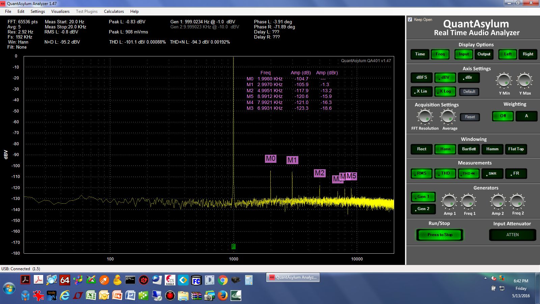
Task: Open the CadSoft EAGLE taskbar icon
Action: coord(170,280)
